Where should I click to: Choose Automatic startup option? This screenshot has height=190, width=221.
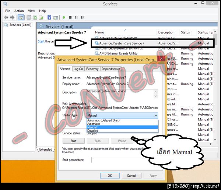(122, 124)
